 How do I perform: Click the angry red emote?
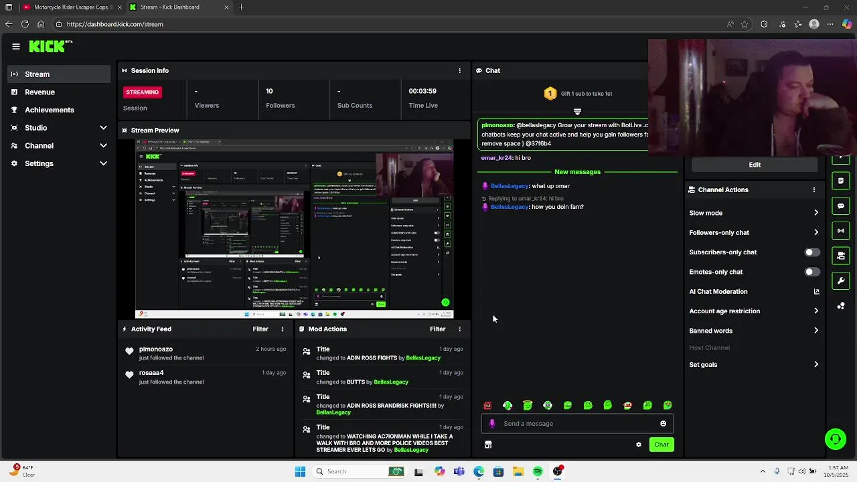point(487,405)
